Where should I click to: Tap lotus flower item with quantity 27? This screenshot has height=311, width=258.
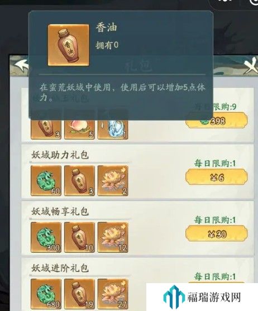113,294
